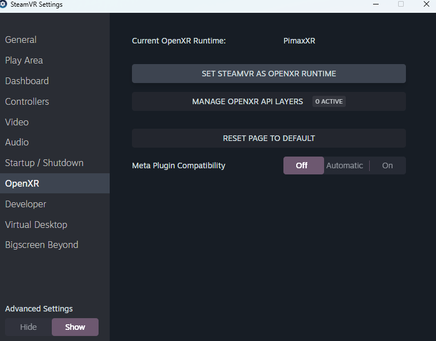Minimize the SteamVR Settings window
The image size is (436, 341).
[x=376, y=4]
